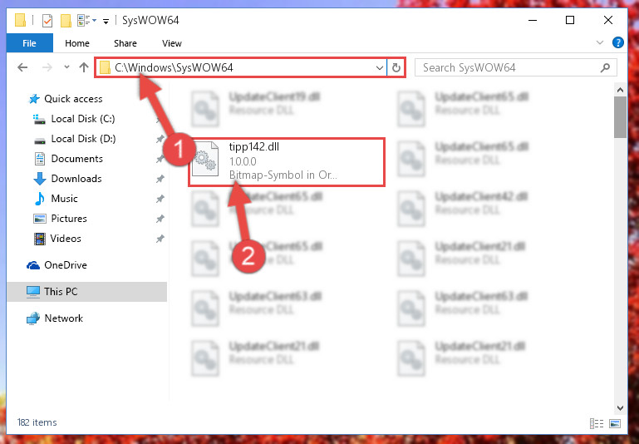
Task: Click the Properties quick access icon
Action: point(47,21)
